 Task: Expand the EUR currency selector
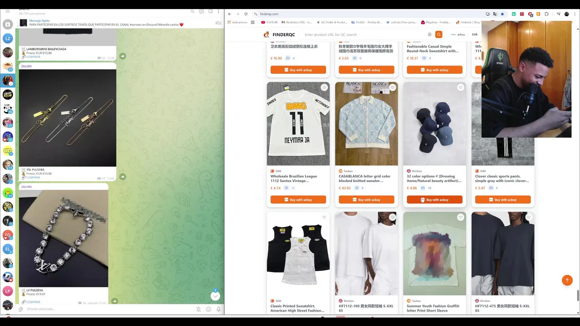pyautogui.click(x=475, y=34)
